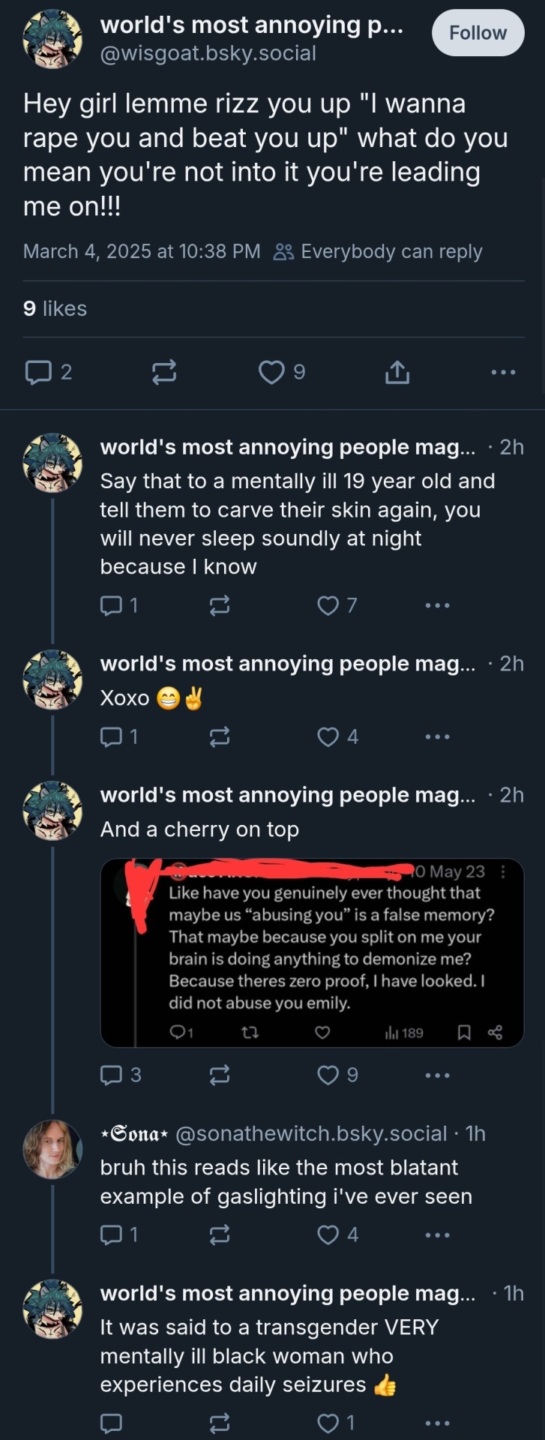Like the "And a cherry on top" reply
Screen dimensions: 545x1440
(x=328, y=1075)
